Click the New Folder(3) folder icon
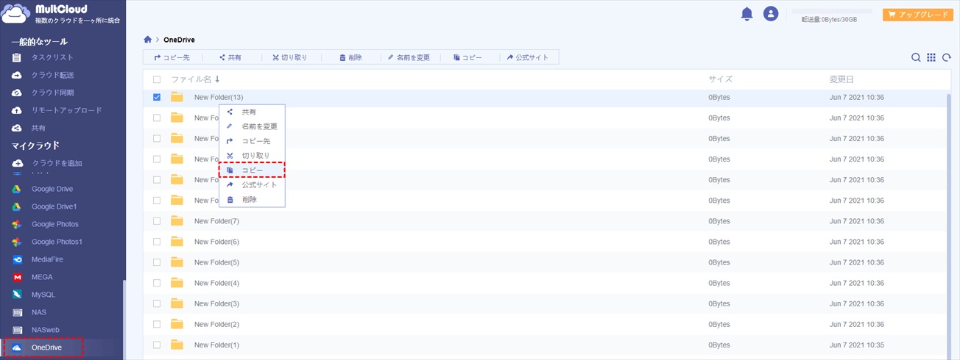 (177, 303)
